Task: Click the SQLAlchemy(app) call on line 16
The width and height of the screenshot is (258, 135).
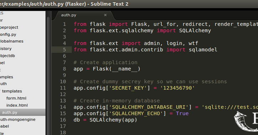Action: 113,120
